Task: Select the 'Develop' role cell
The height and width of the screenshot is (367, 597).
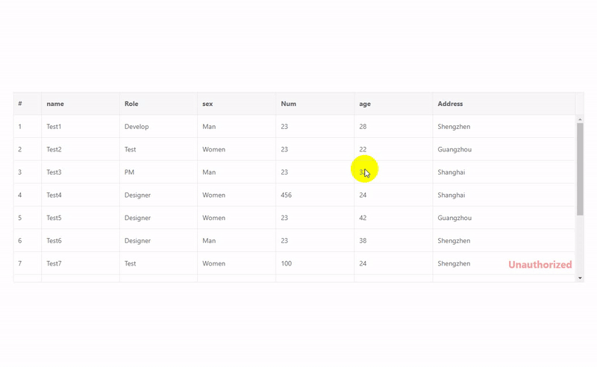Action: [137, 127]
